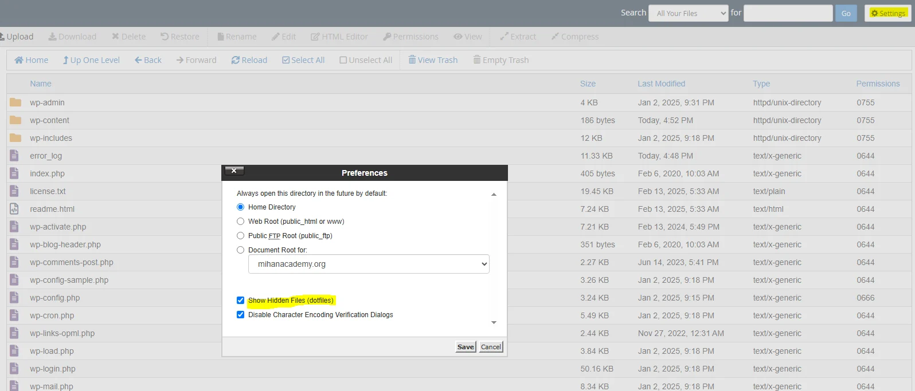Sort the list by Size column
915x391 pixels.
click(588, 84)
